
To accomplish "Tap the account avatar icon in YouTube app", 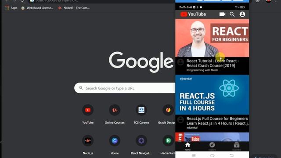I will pyautogui.click(x=242, y=14).
